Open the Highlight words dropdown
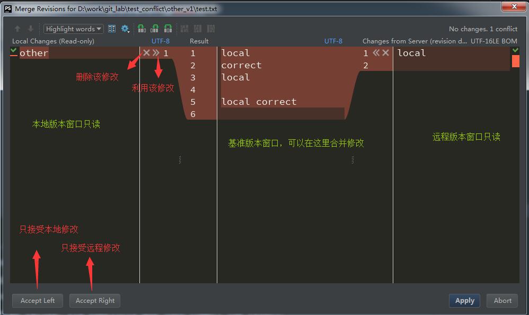 point(73,29)
